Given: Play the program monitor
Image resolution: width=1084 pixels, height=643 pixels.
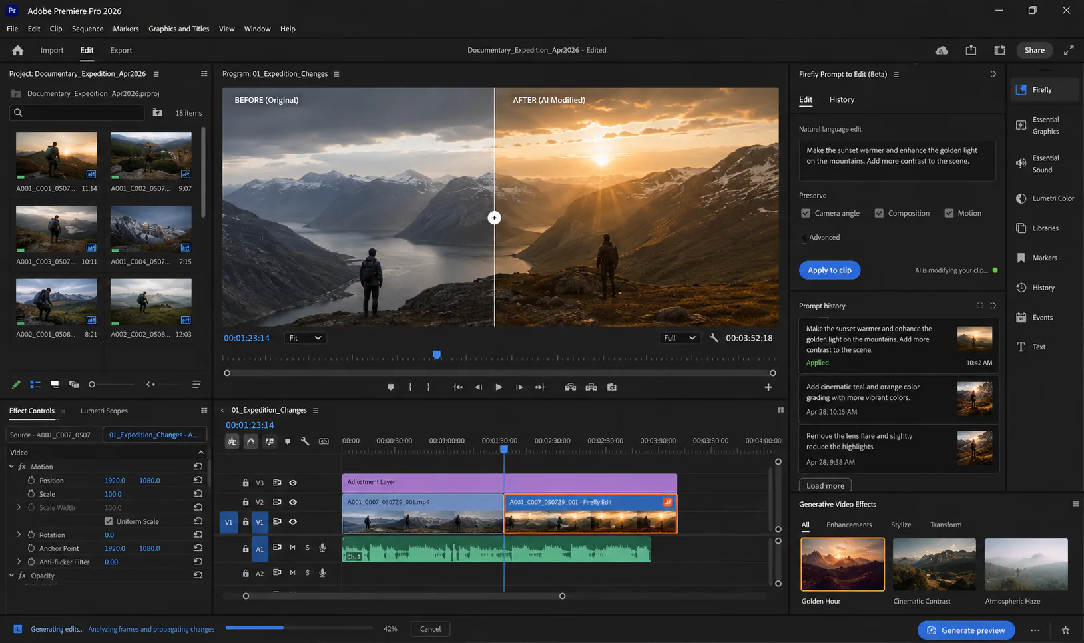Looking at the screenshot, I should point(499,387).
